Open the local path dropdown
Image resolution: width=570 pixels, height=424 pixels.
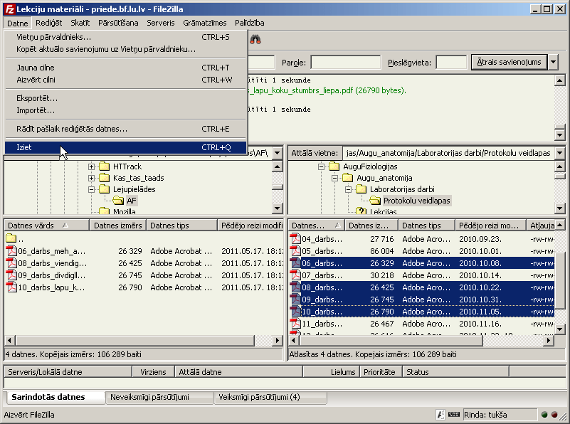coord(277,153)
